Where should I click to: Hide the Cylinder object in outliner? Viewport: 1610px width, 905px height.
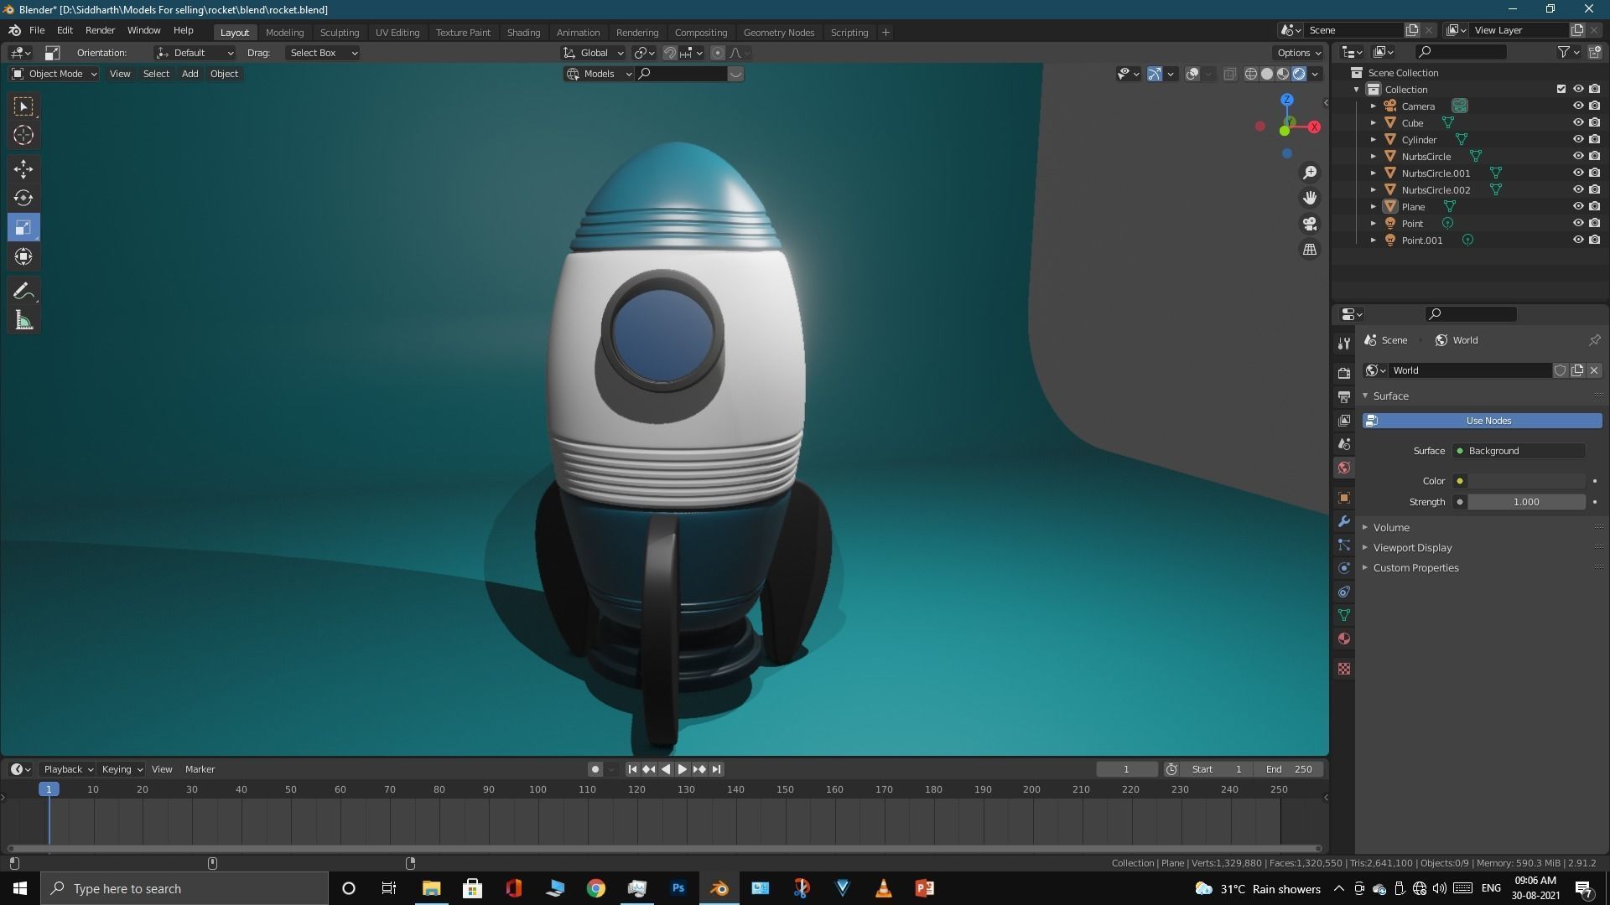click(x=1577, y=139)
